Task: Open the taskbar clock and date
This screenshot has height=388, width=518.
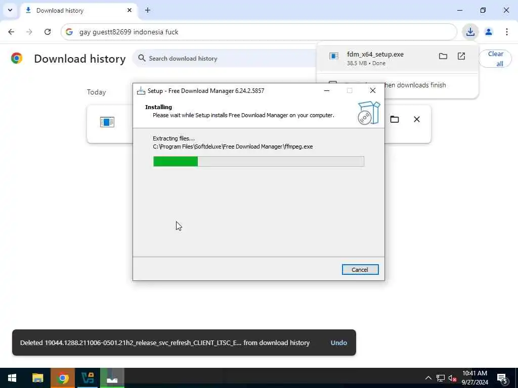Action: 474,378
